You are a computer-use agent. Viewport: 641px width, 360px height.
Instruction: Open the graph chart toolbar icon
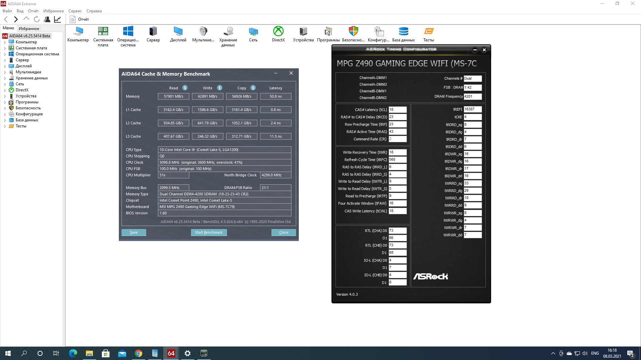(57, 19)
